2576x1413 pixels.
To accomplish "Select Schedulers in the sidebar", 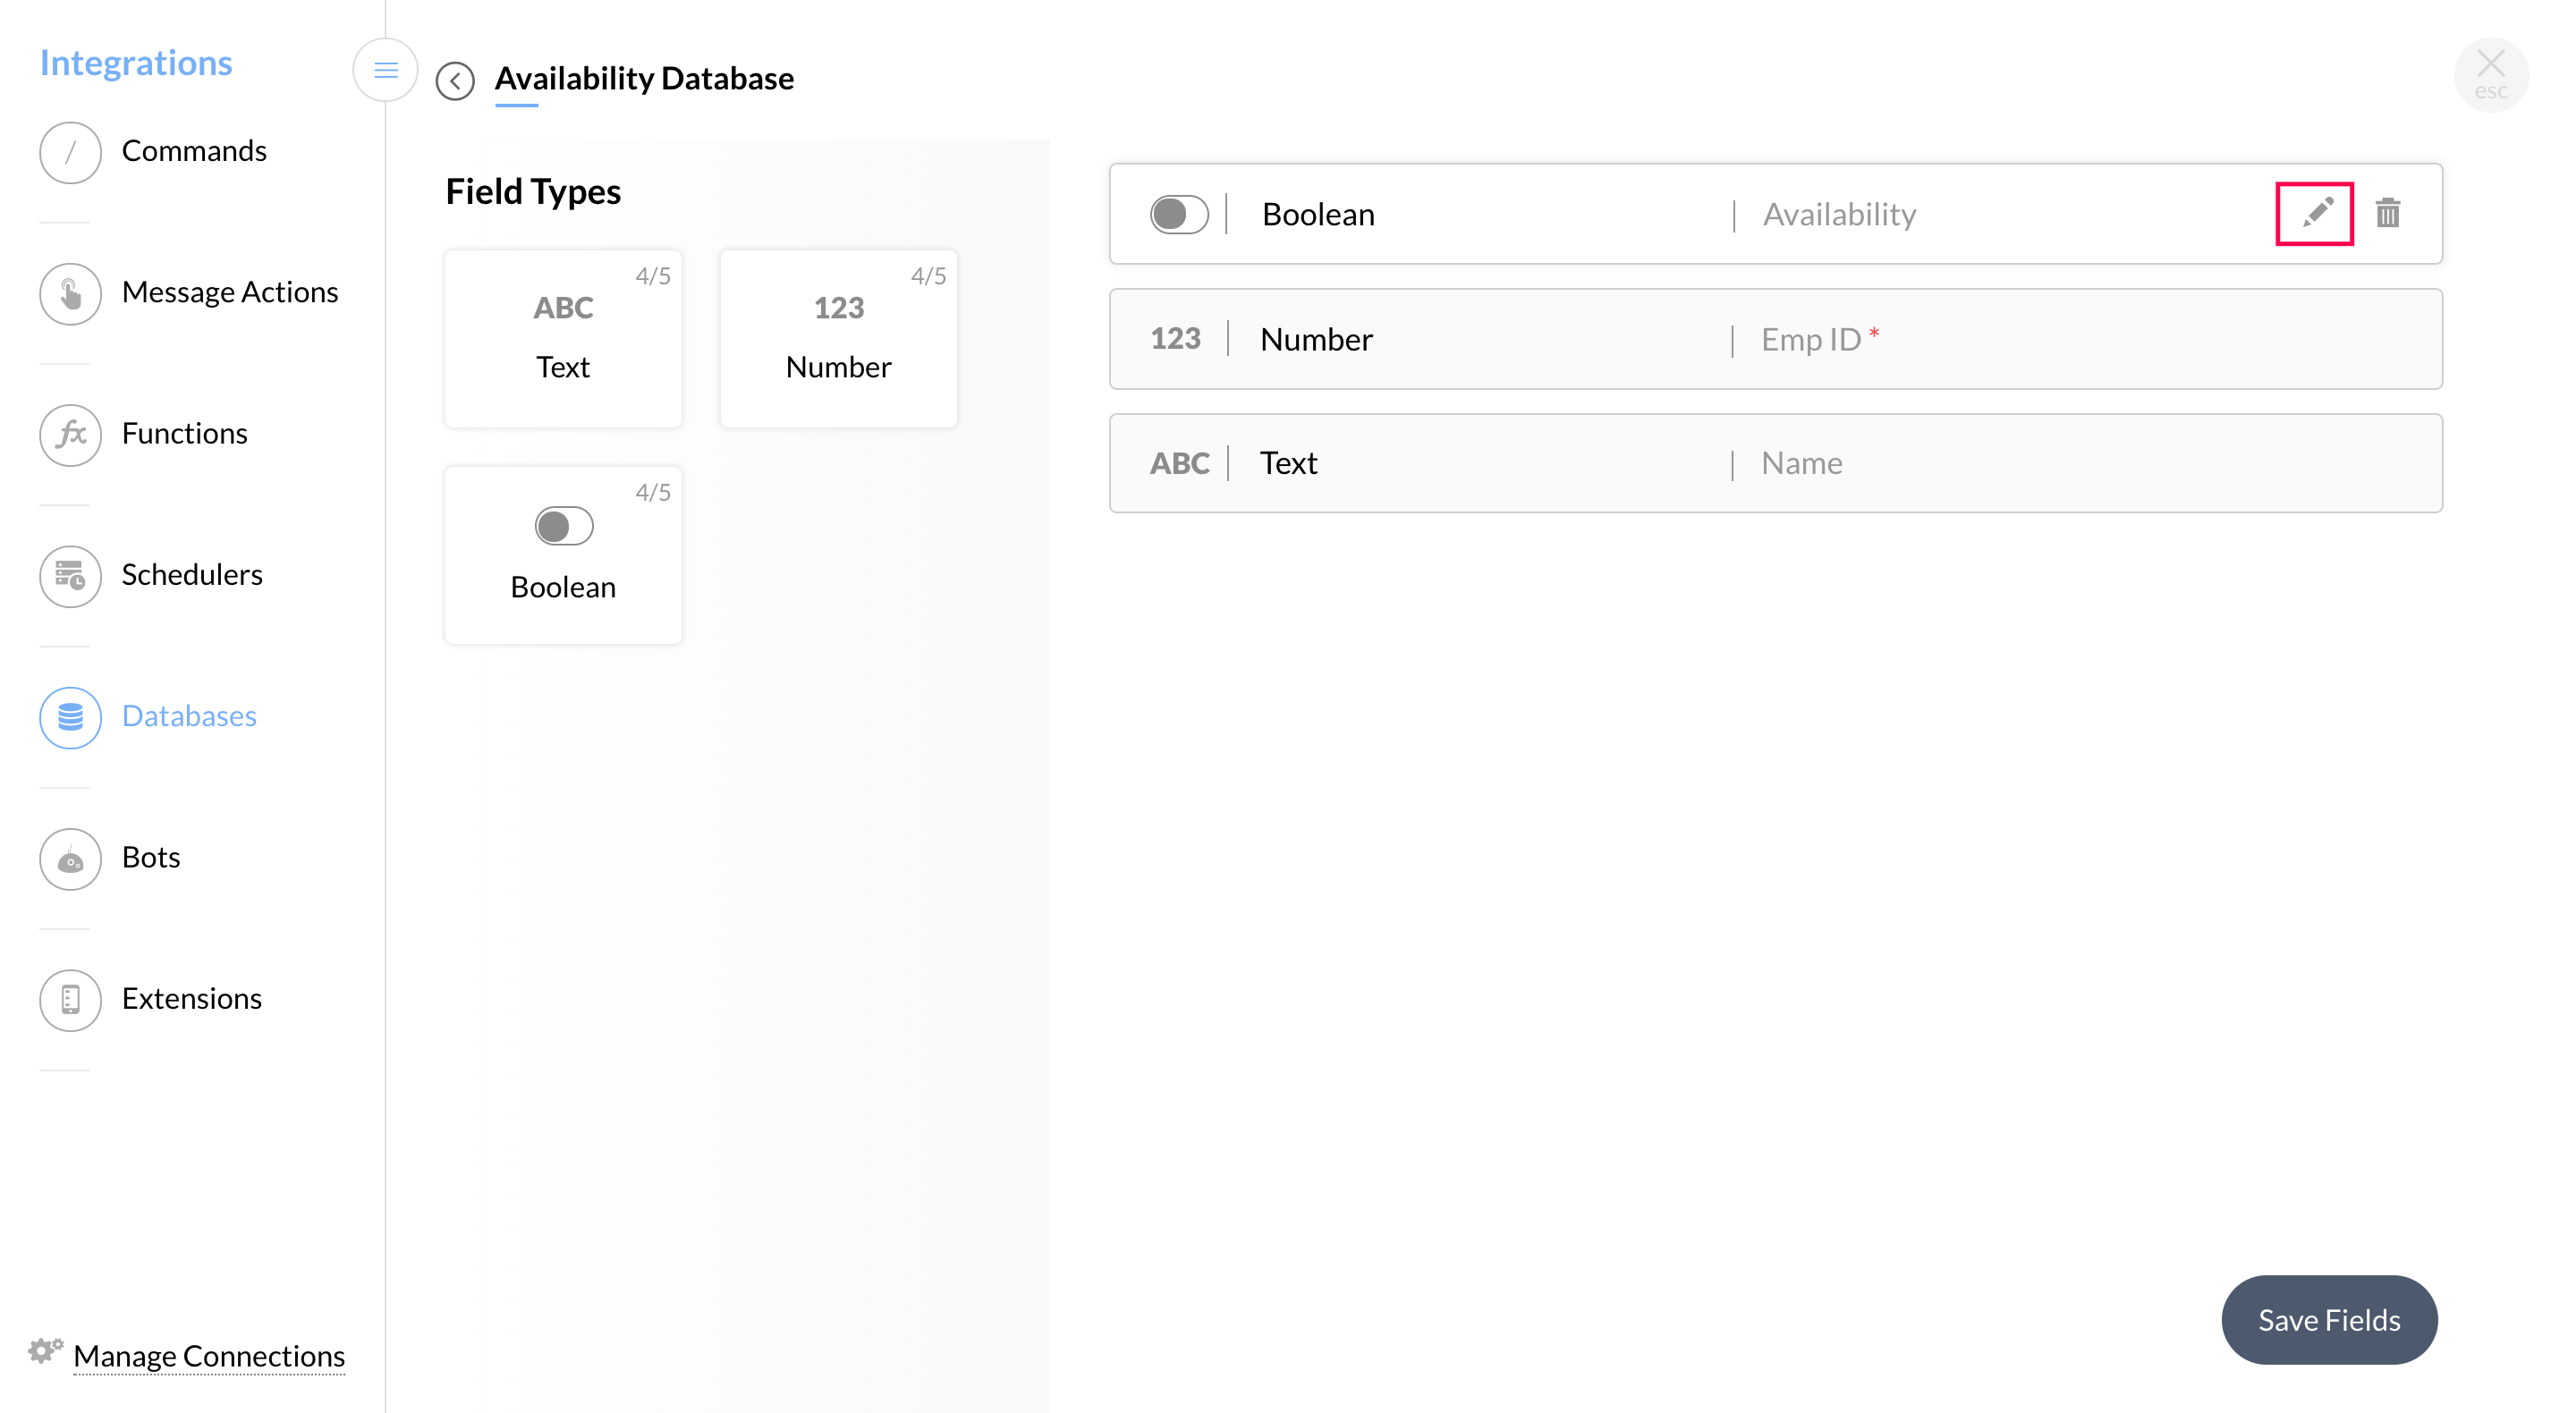I will (x=192, y=575).
